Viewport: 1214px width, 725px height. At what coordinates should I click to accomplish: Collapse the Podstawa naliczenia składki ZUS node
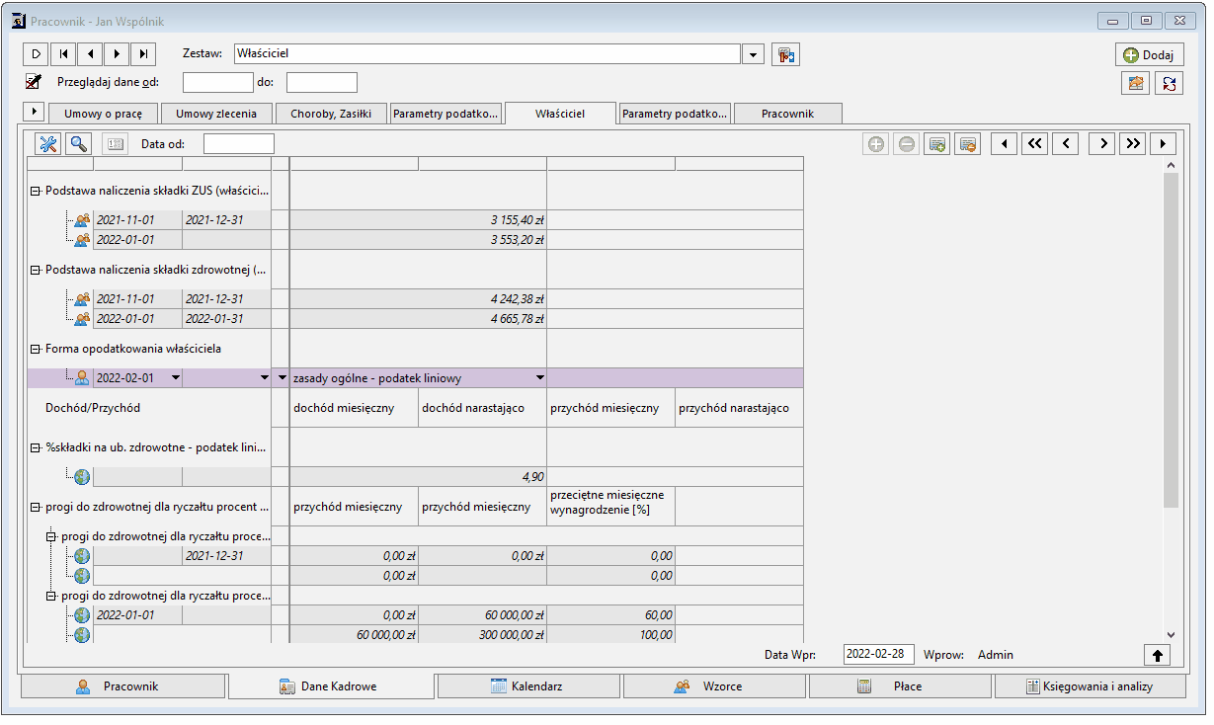coord(36,191)
